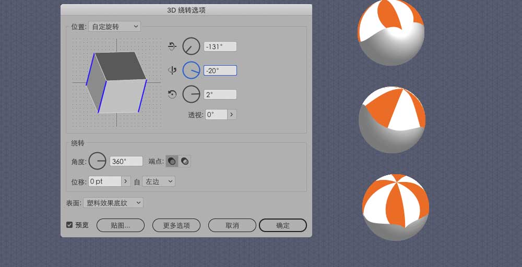The width and height of the screenshot is (522, 267).
Task: Click the 贴图... button
Action: click(121, 225)
